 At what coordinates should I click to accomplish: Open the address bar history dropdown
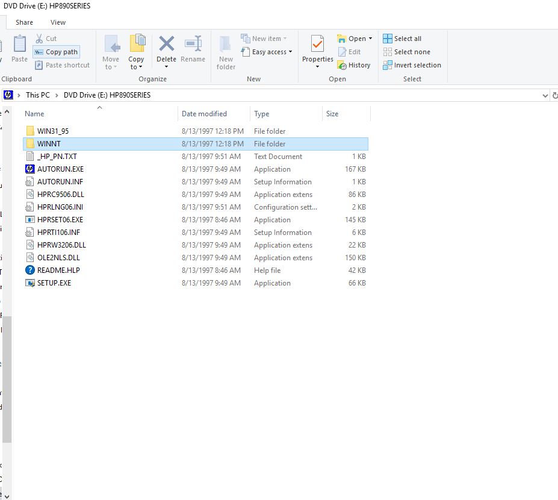(x=545, y=95)
